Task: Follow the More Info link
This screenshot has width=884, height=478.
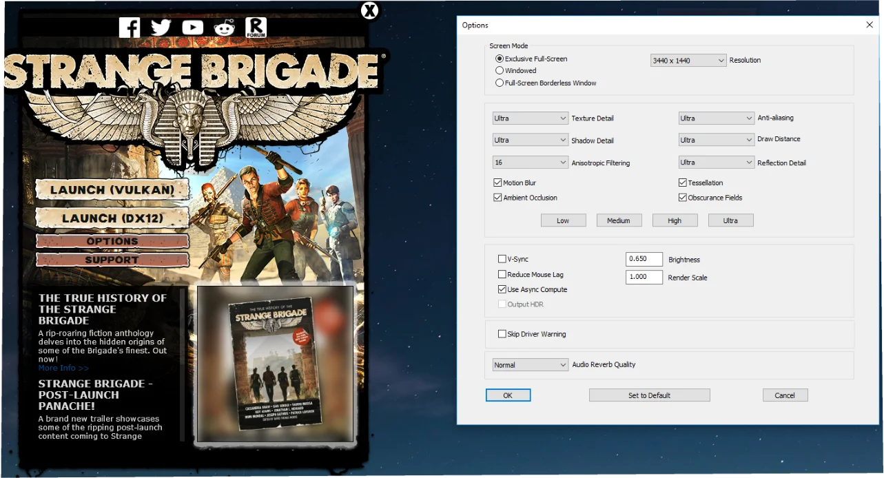Action: [x=63, y=368]
